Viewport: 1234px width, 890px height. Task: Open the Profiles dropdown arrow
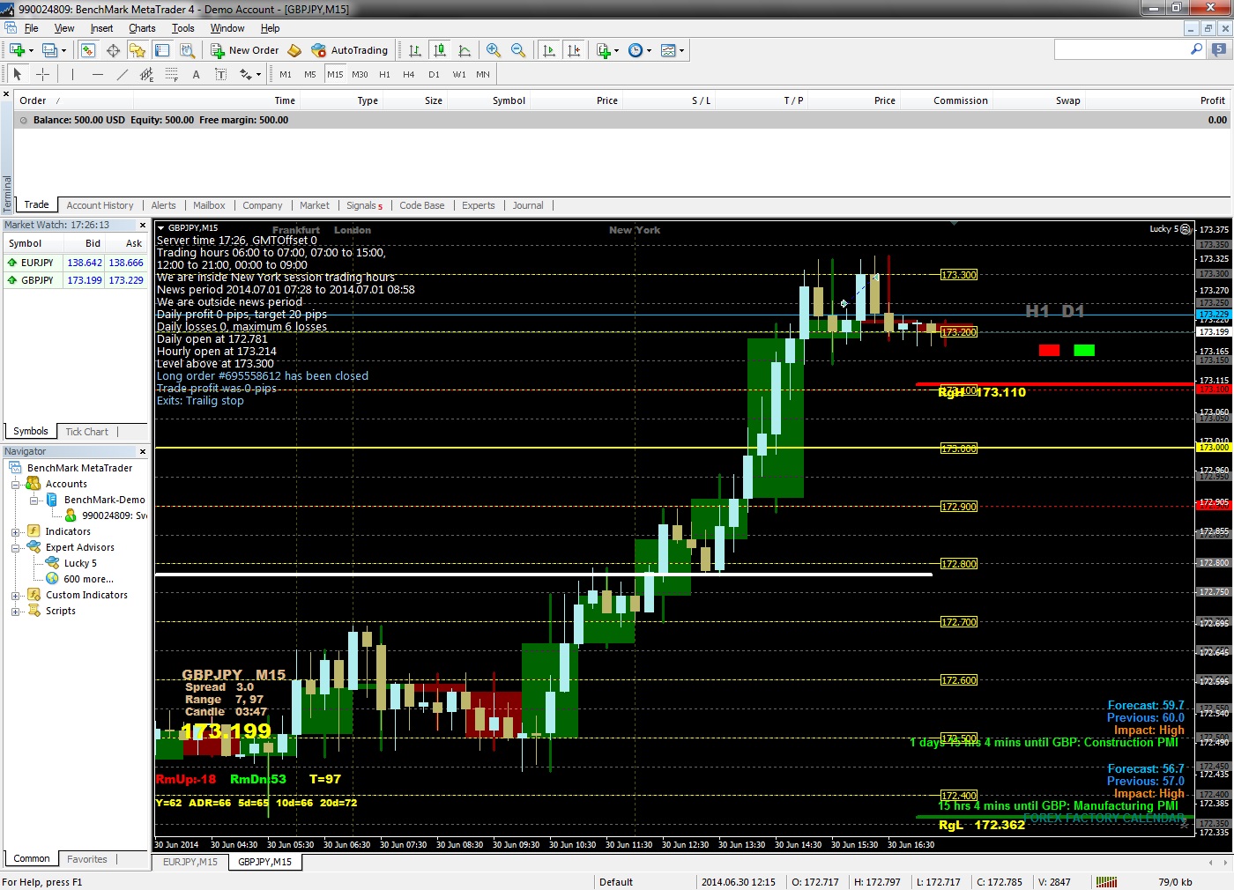64,50
